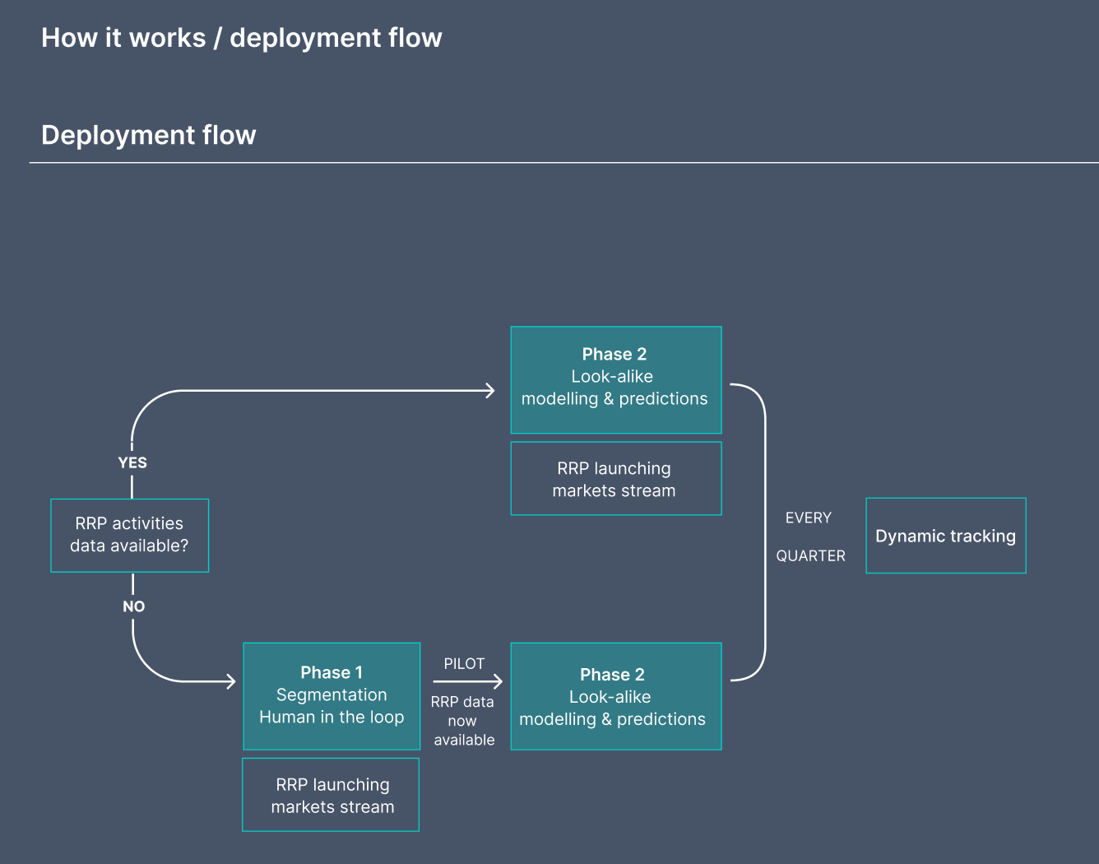Click the 'How it works / deployment flow' title
Screen dimensions: 1099x864
242,38
